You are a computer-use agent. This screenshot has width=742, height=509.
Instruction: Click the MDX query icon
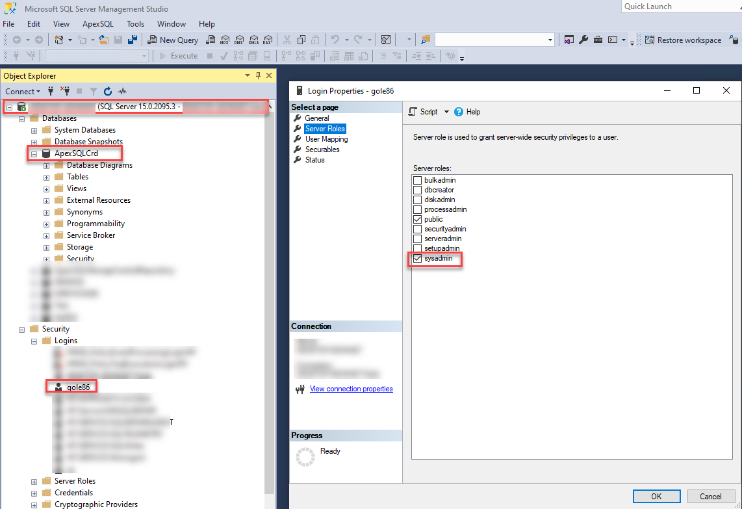[225, 40]
